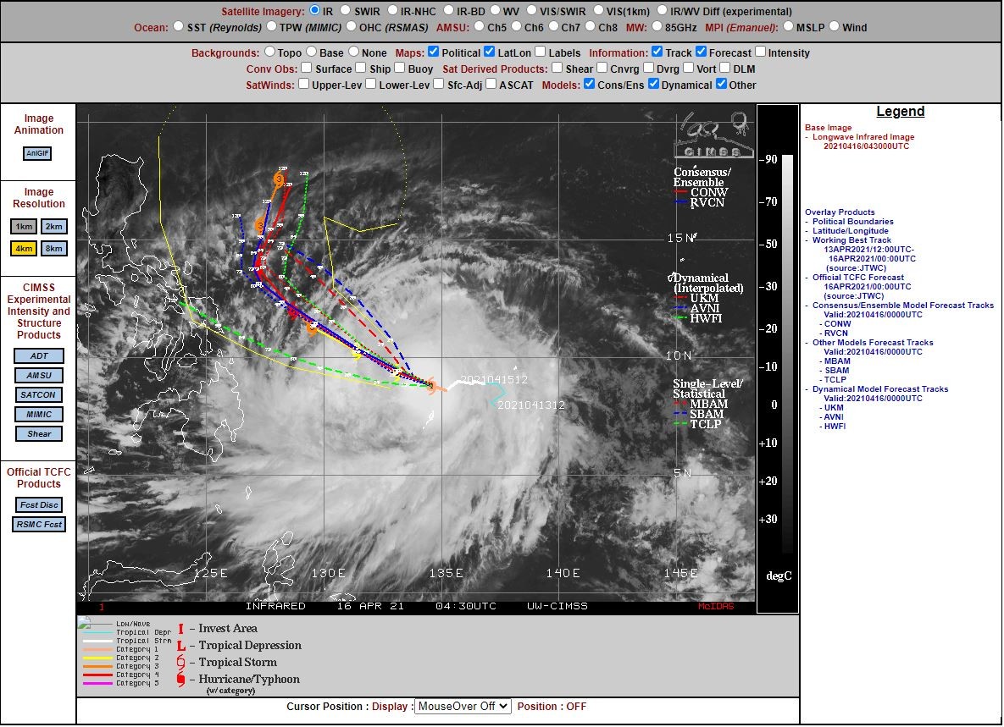
Task: Select the 1km image resolution
Action: coord(24,226)
